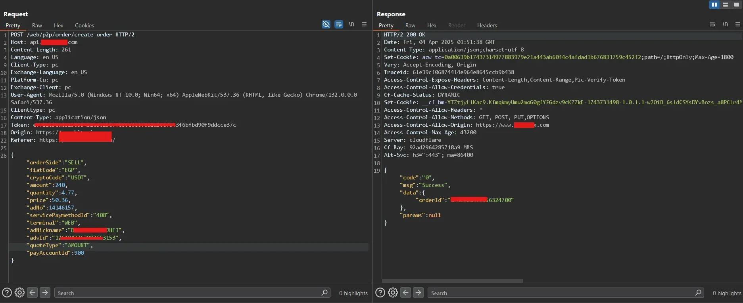
Task: Toggle line wrap icon in Response panel
Action: 712,25
